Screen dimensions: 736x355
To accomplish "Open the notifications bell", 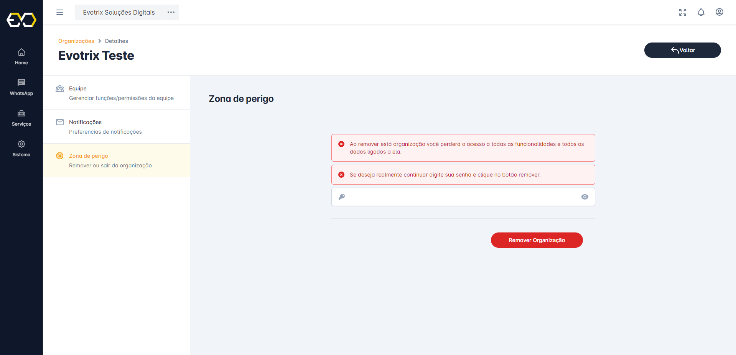I will click(x=701, y=12).
